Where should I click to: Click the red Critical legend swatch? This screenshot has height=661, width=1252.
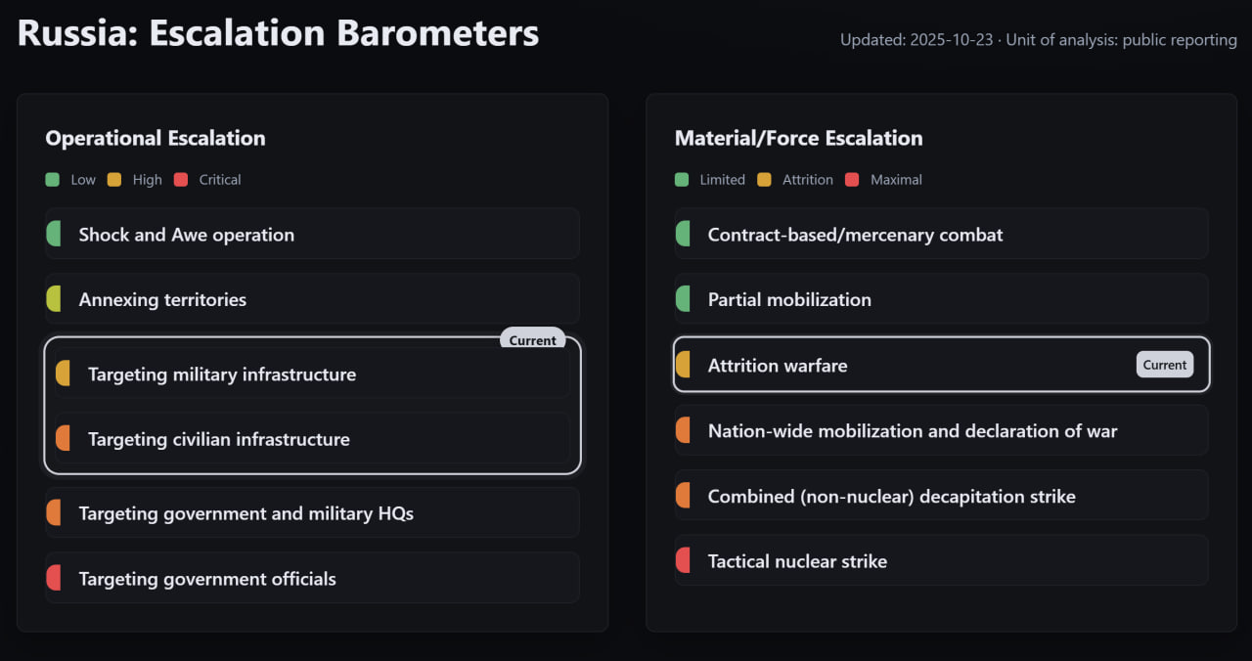(x=180, y=180)
